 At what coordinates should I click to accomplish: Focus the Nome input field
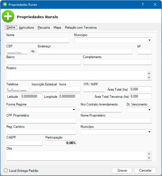coord(38,40)
